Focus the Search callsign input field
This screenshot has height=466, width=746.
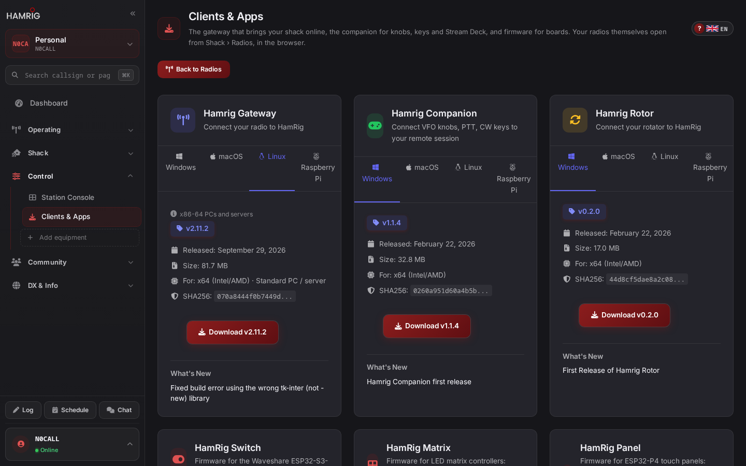click(x=72, y=75)
